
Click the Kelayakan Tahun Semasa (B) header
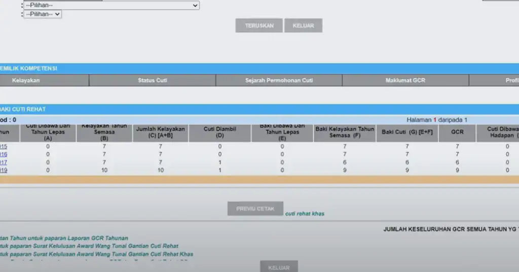coord(104,132)
